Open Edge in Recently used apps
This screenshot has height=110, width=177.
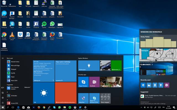(x=143, y=85)
